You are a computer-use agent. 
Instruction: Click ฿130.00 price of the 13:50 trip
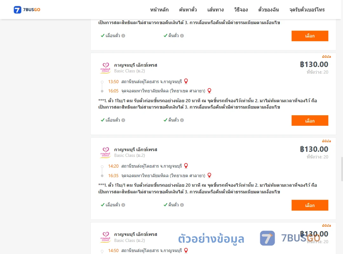[314, 64]
